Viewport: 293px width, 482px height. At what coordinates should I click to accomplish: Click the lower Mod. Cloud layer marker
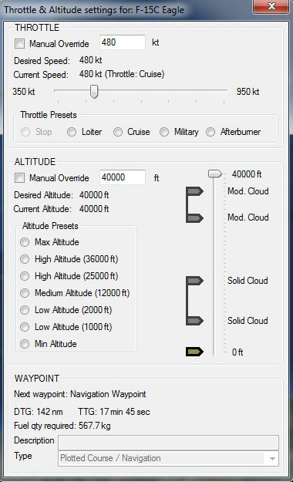point(194,218)
